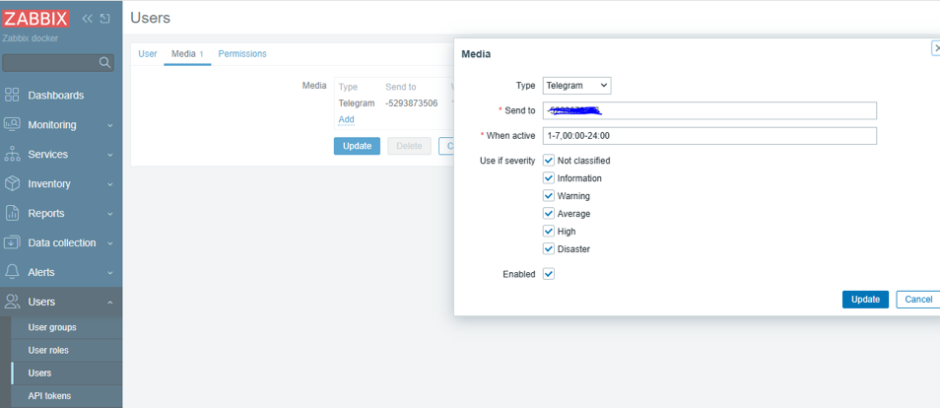Viewport: 940px width, 408px height.
Task: Click the sidebar hide toggle icon
Action: 104,18
